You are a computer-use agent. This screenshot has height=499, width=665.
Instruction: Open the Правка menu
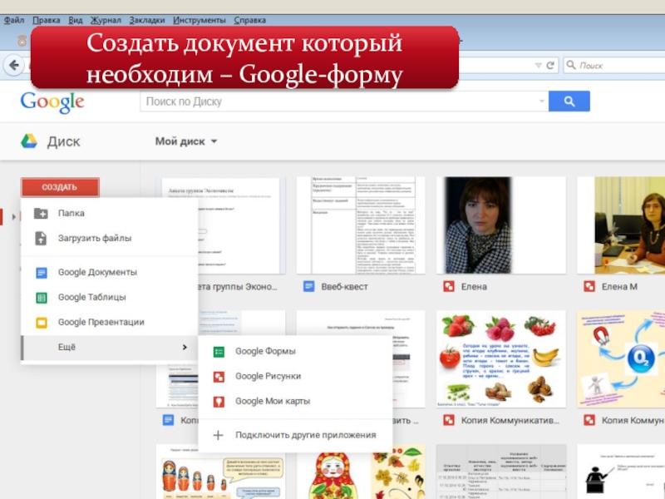click(x=47, y=20)
